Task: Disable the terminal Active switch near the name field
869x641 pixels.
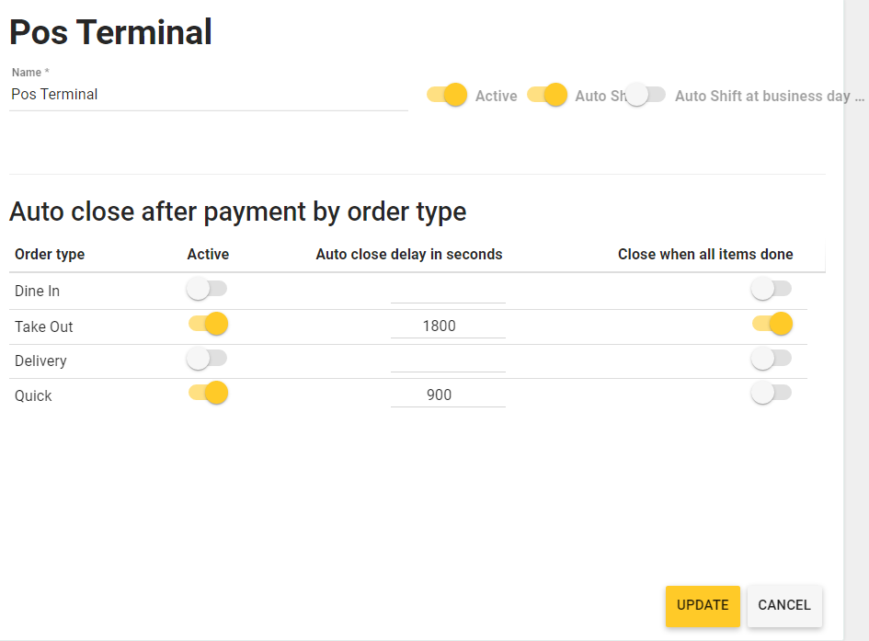Action: pyautogui.click(x=447, y=95)
